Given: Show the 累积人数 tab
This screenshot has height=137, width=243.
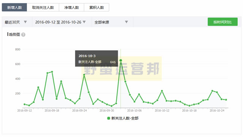Looking at the screenshot, I should coord(96,7).
